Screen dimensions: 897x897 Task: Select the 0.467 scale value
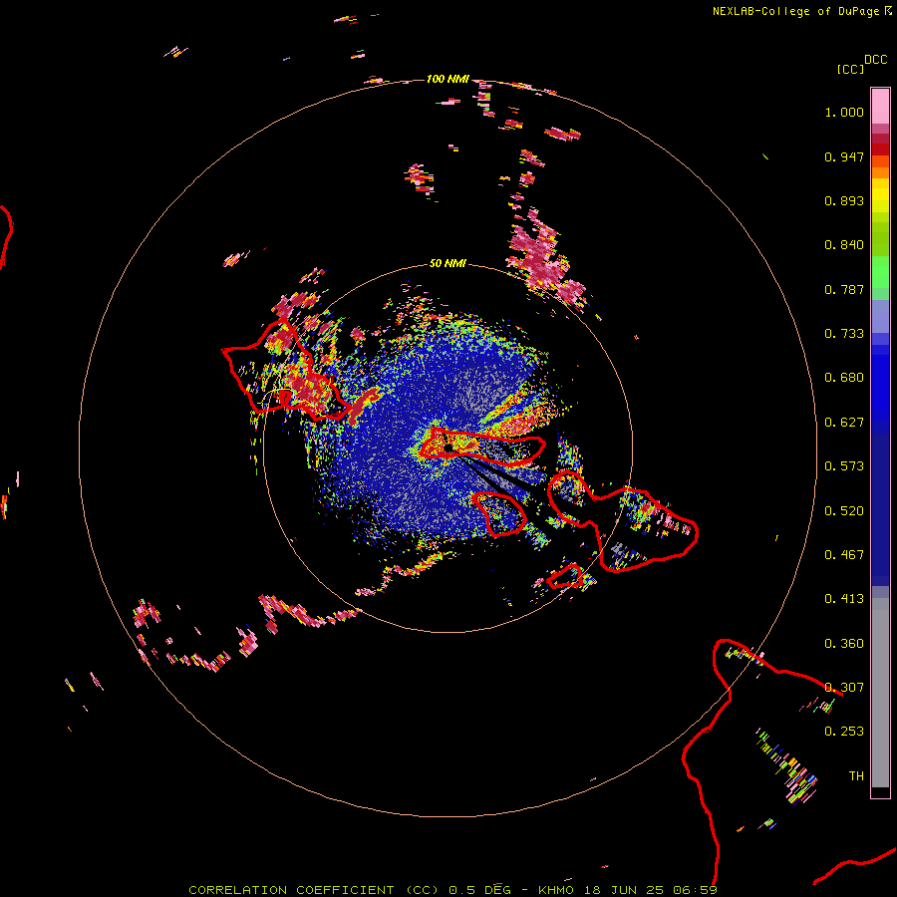[x=844, y=555]
